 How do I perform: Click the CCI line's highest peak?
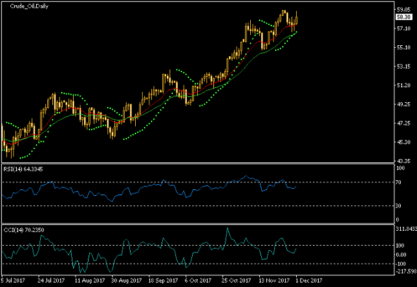(228, 228)
